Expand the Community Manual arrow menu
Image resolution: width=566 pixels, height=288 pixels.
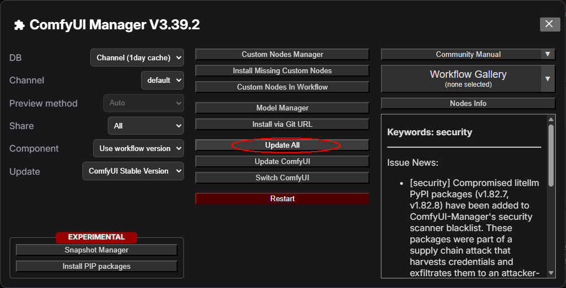(x=547, y=55)
